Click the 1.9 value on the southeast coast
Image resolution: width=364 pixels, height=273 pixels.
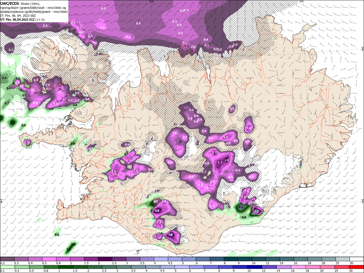pyautogui.click(x=244, y=197)
